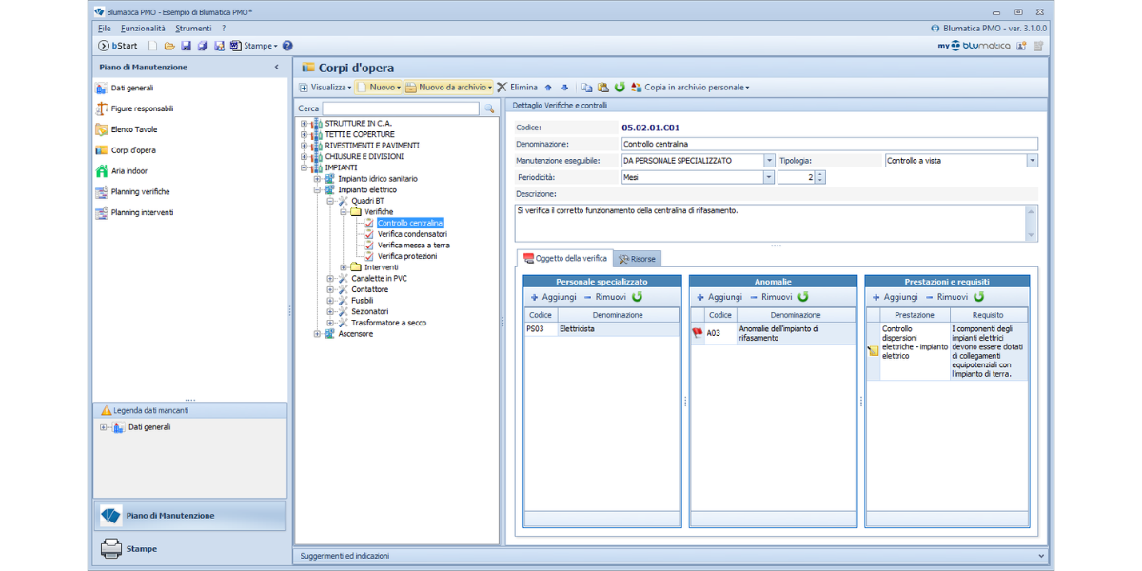This screenshot has height=571, width=1142.
Task: Click Rimuovi in Prestazioni e requisiti panel
Action: pyautogui.click(x=945, y=297)
